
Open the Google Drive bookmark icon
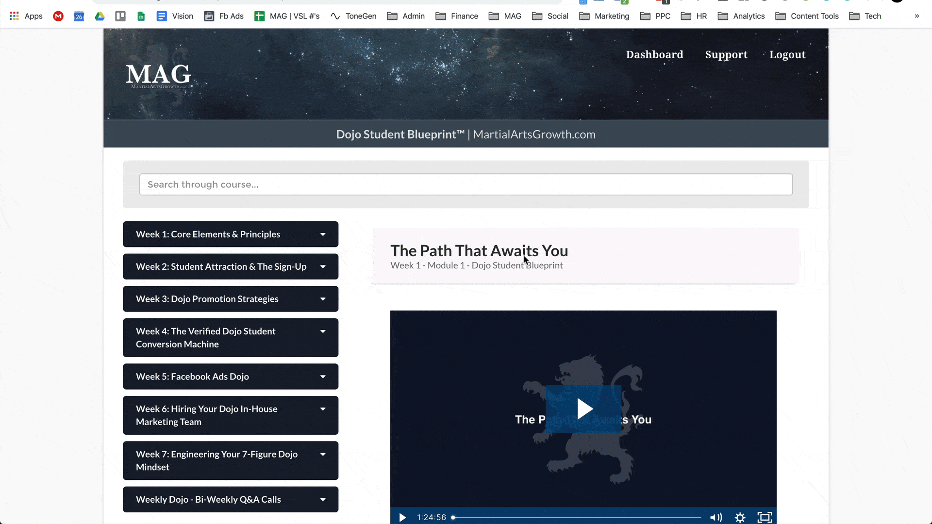(x=100, y=16)
